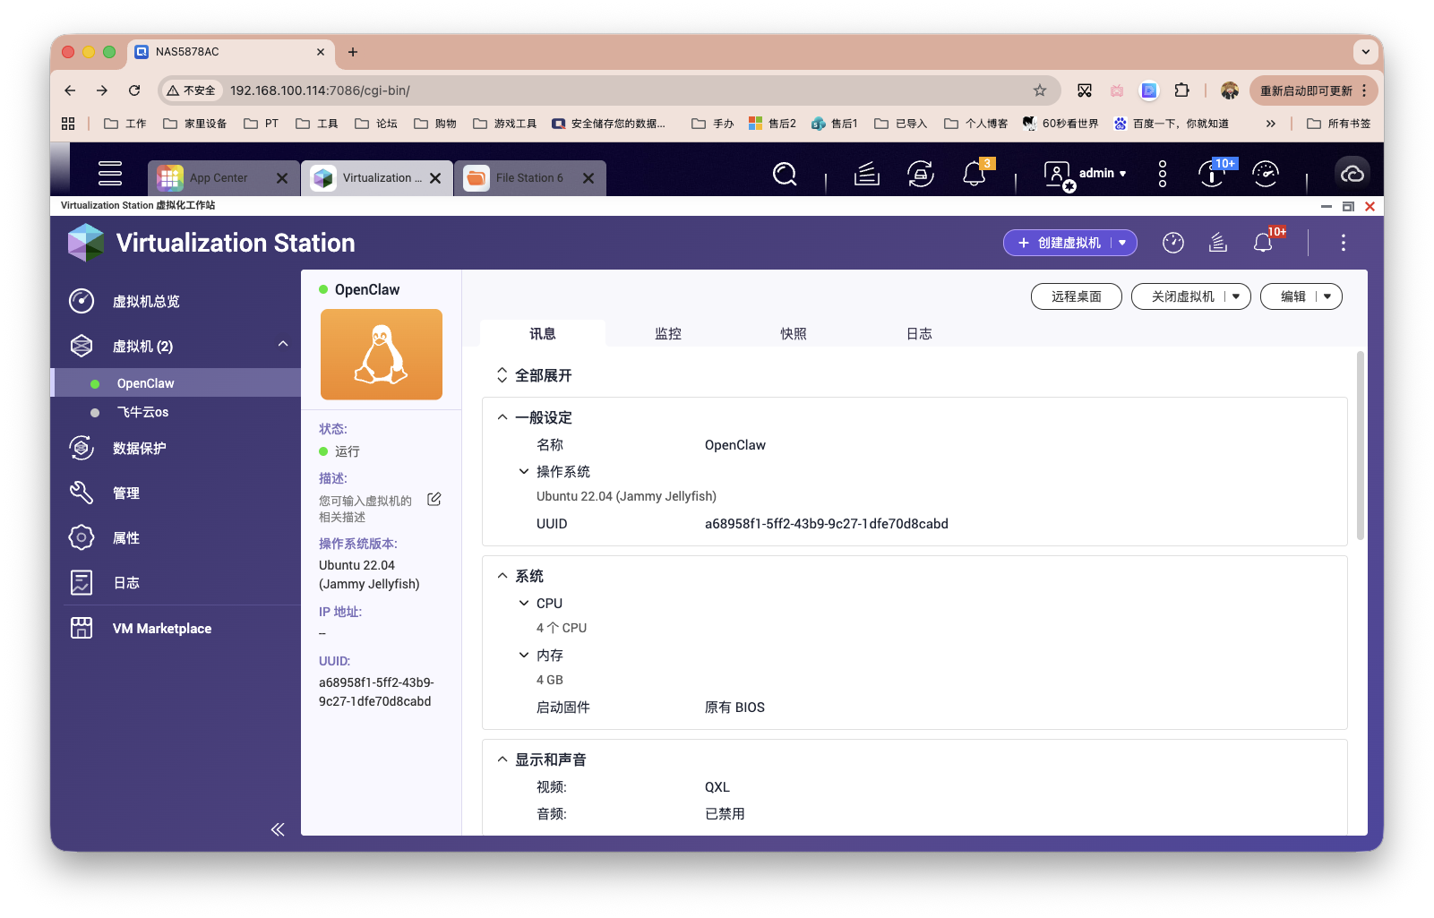This screenshot has width=1434, height=918.
Task: Collapse the 虚拟机 (2) group chevron
Action: click(283, 344)
